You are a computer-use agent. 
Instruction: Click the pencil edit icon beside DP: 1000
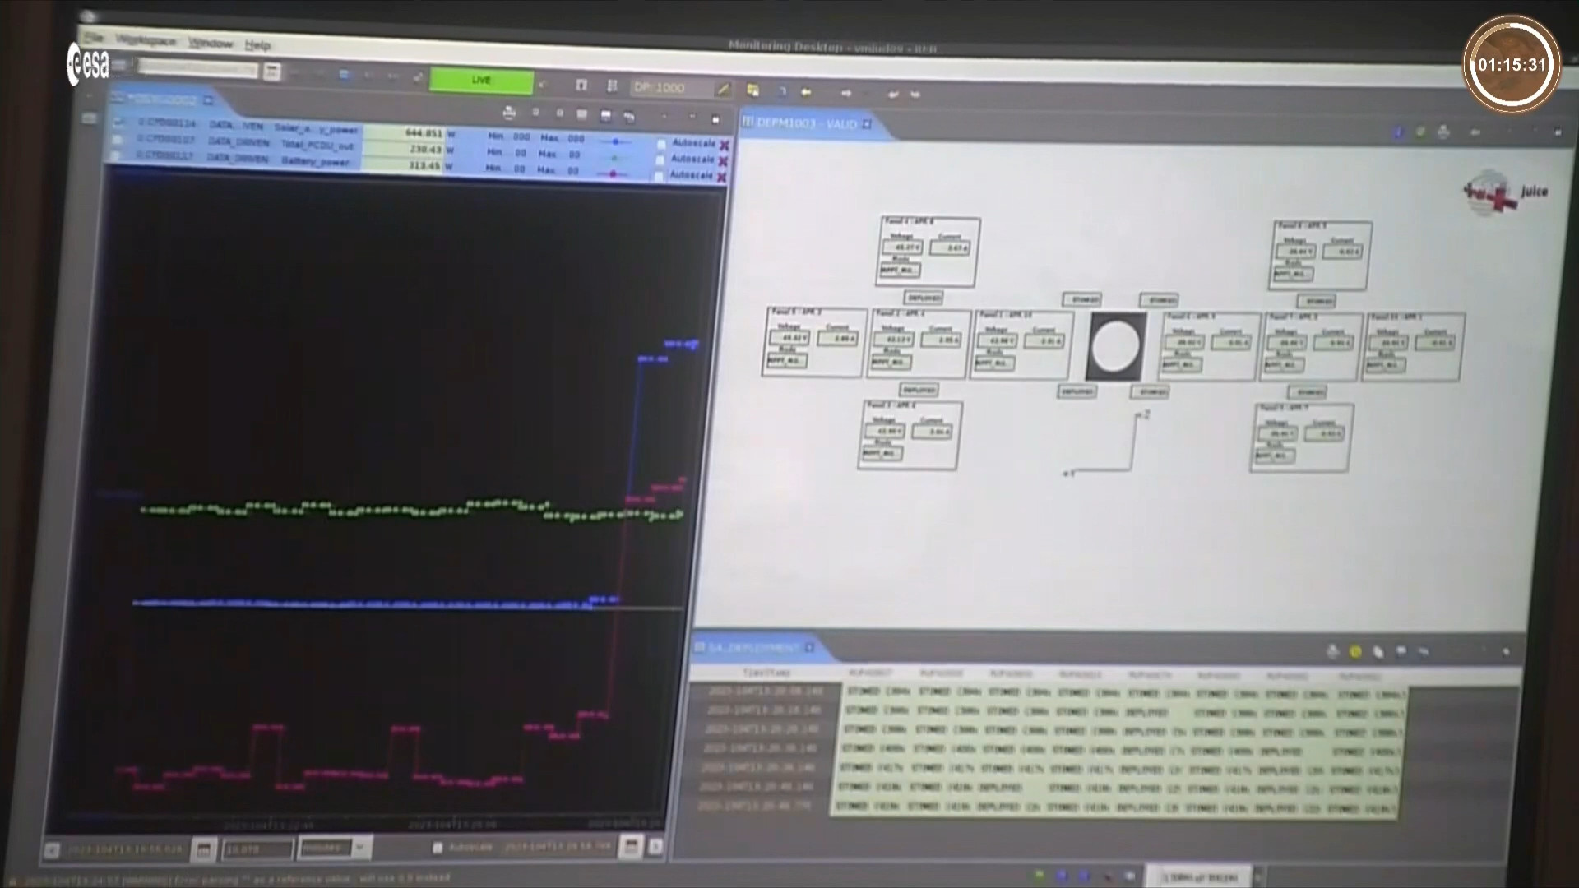coord(723,89)
